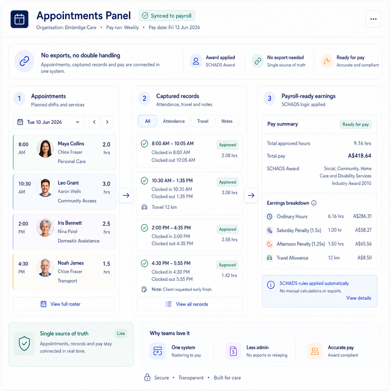Click the chain link icon beside No exports
This screenshot has width=391, height=391.
click(24, 61)
